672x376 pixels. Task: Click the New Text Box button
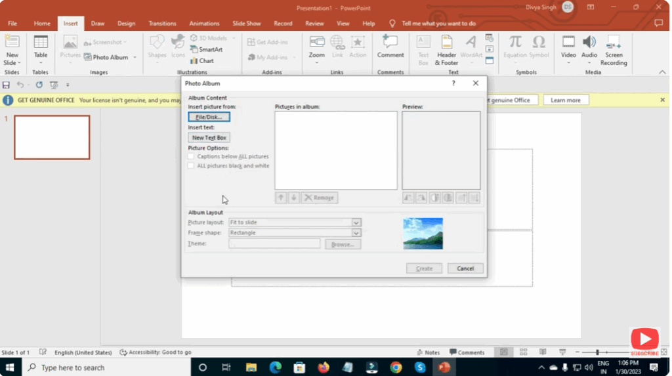point(209,138)
